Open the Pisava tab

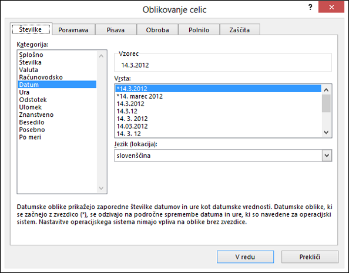tap(116, 30)
